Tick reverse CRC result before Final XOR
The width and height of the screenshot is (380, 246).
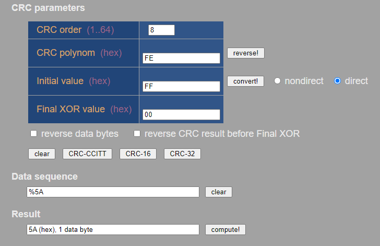pos(137,134)
